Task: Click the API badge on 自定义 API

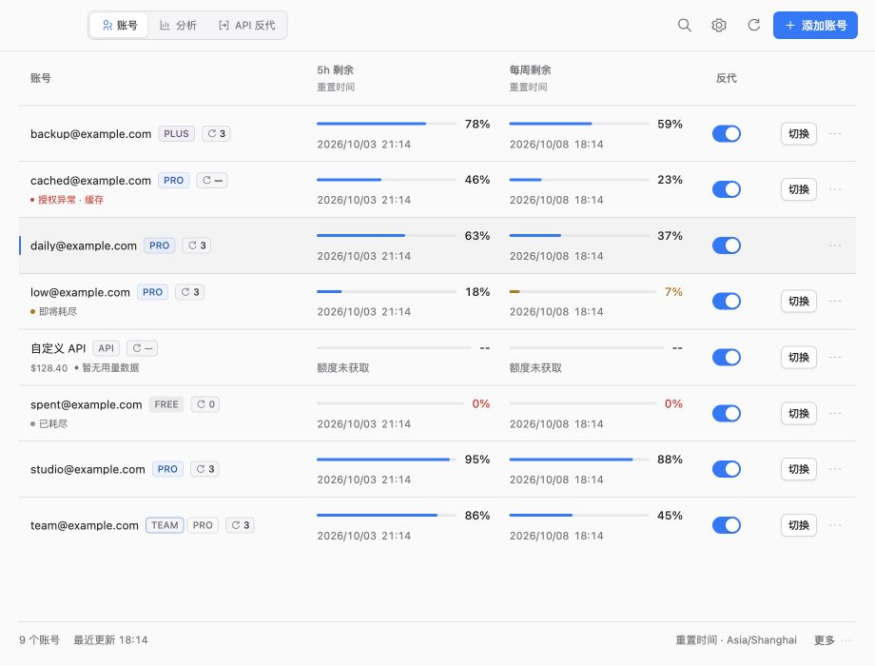Action: (x=106, y=348)
